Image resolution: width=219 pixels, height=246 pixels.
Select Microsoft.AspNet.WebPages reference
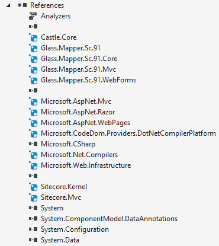pos(86,123)
